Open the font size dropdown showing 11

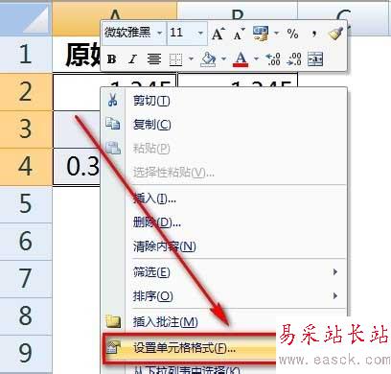point(200,33)
